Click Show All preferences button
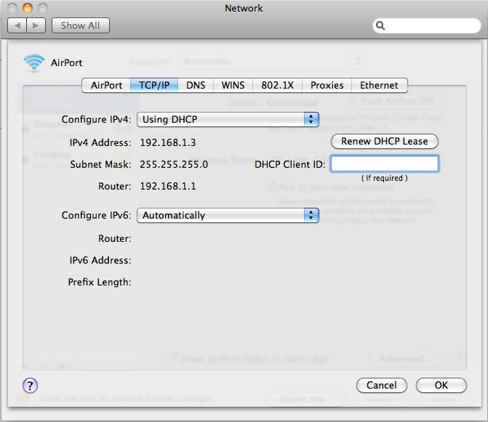The height and width of the screenshot is (422, 488). point(80,25)
